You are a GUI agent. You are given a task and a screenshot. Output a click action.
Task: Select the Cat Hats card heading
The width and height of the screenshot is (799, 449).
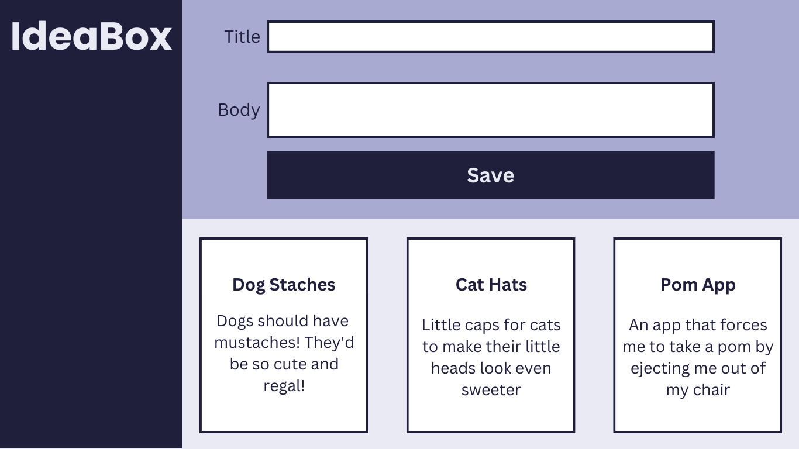[x=491, y=285]
